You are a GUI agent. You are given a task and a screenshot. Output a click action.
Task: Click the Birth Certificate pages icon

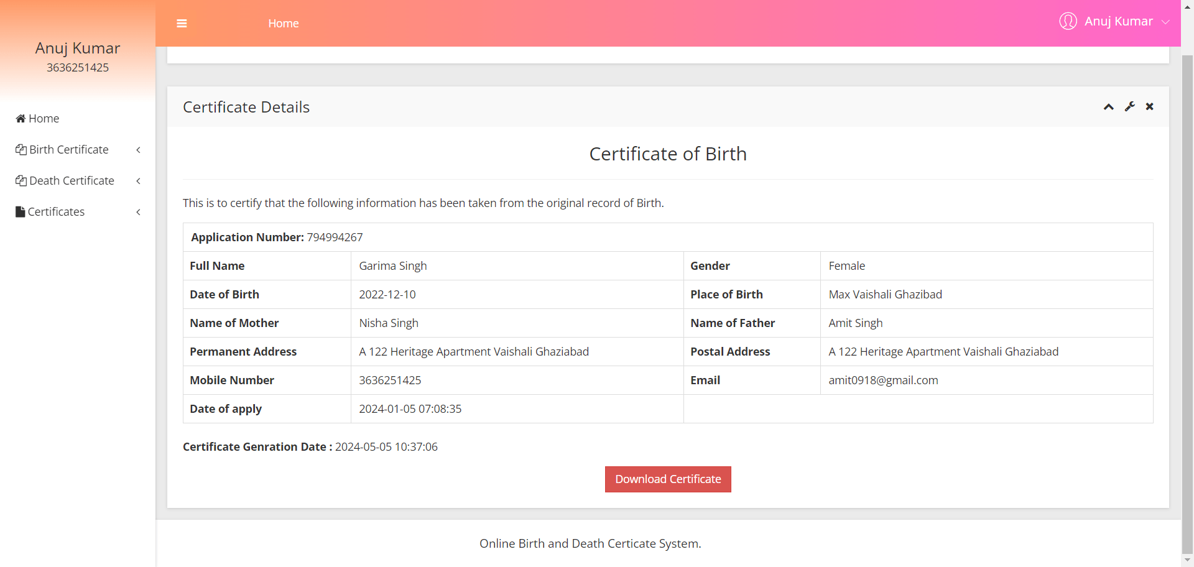pyautogui.click(x=21, y=149)
